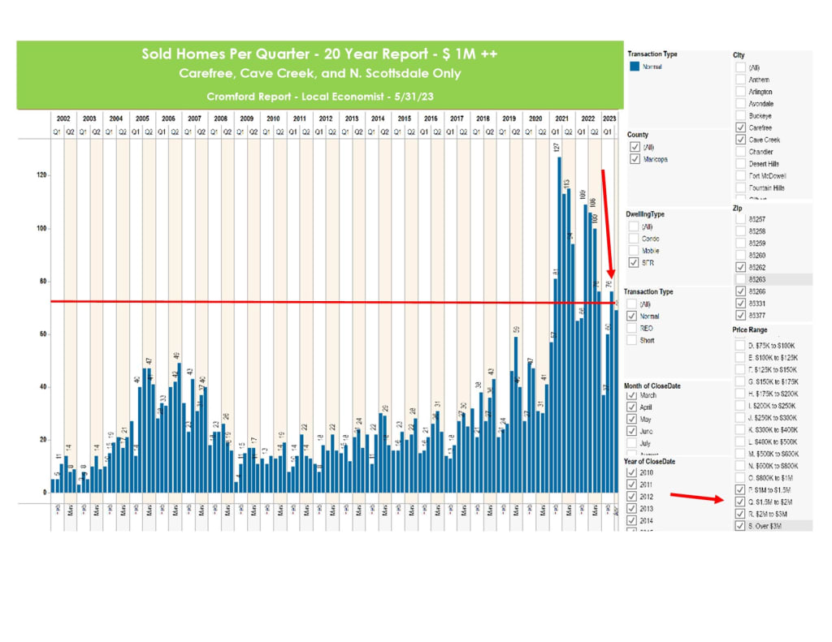
Task: Click the blue Normal legend color swatch
Action: [635, 67]
